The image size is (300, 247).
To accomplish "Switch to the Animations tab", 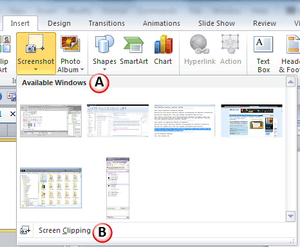I will [x=162, y=23].
